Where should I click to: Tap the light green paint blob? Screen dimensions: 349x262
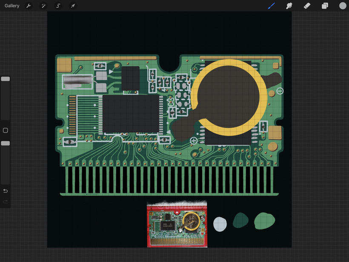264,221
